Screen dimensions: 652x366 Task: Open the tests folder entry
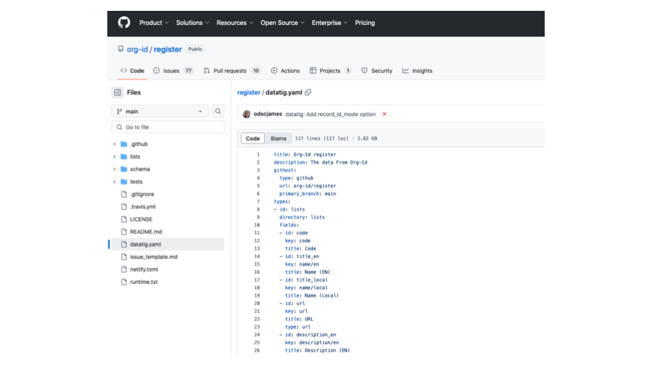(x=136, y=182)
